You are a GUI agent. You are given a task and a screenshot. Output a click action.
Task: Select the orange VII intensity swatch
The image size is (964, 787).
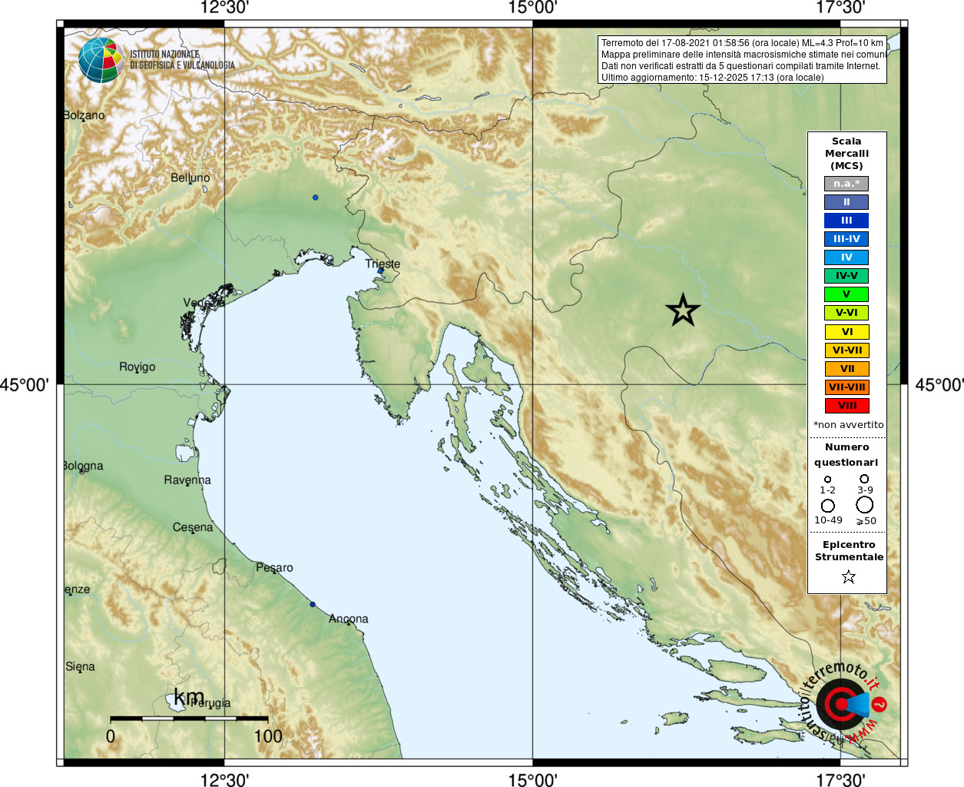(x=846, y=369)
